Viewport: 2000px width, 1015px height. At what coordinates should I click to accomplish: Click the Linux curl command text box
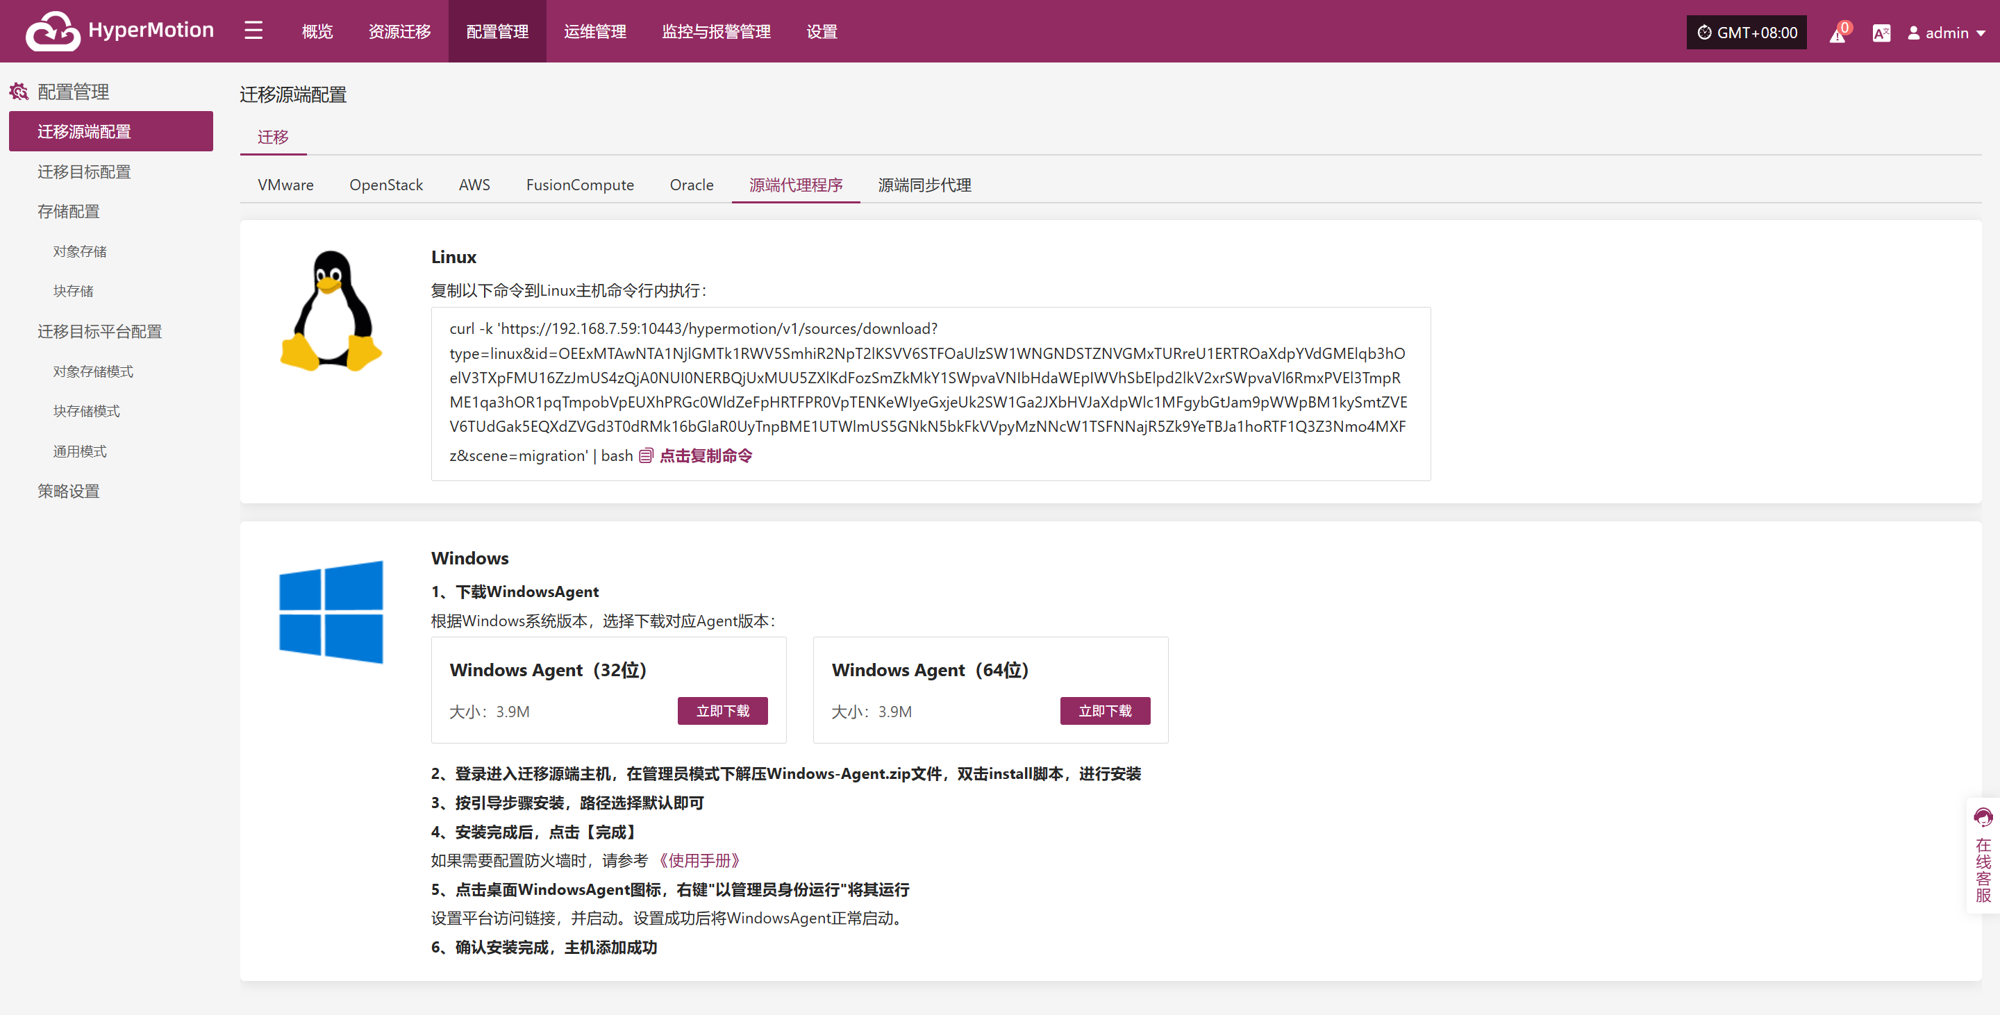(930, 394)
